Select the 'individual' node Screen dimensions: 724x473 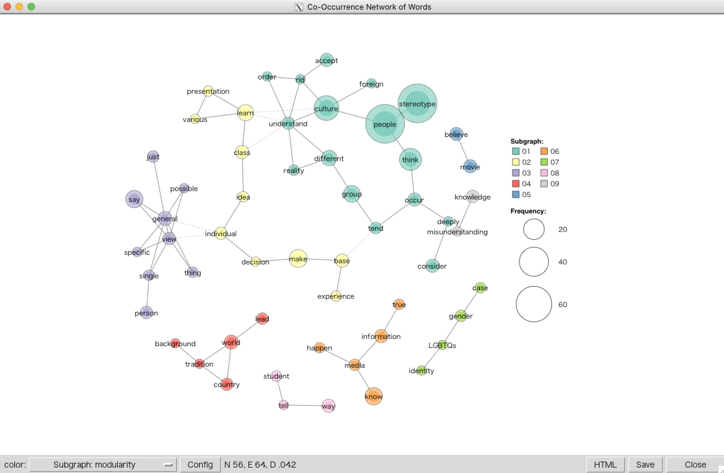pos(221,233)
